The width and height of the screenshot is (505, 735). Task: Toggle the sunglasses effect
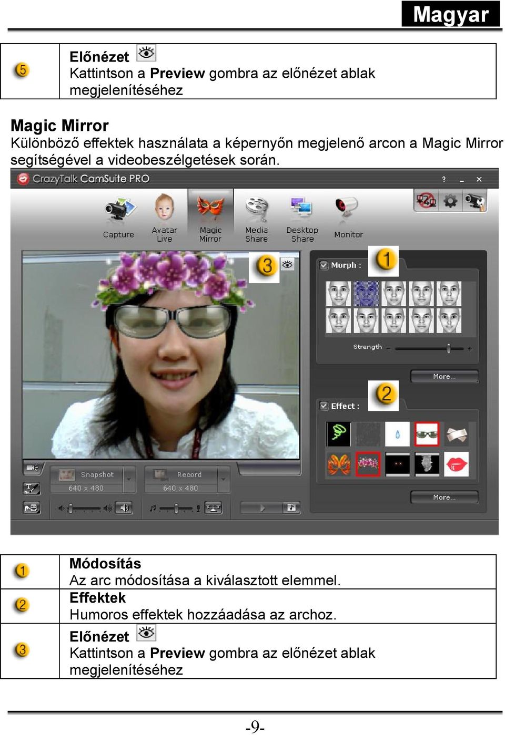pyautogui.click(x=427, y=434)
